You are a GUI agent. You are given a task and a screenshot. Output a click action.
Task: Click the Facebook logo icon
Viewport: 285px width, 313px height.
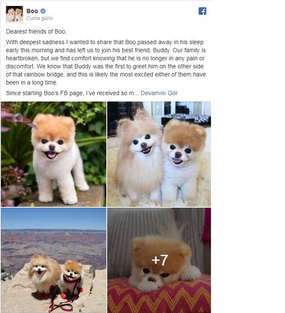tap(202, 11)
